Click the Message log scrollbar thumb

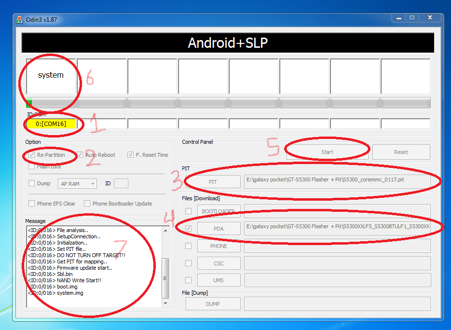tap(165, 278)
